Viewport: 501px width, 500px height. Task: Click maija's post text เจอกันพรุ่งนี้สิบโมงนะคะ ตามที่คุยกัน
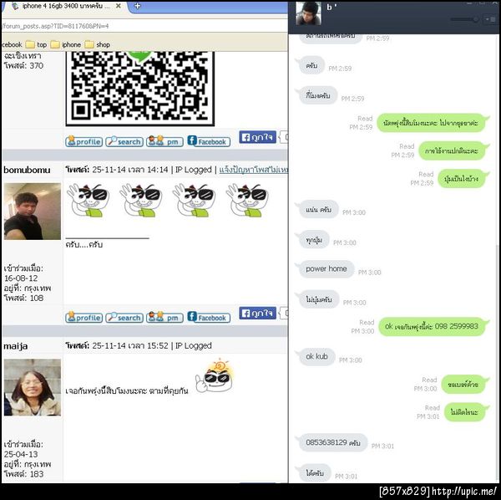pos(127,391)
